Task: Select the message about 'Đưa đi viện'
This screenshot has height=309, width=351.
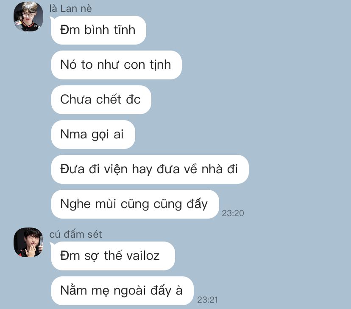Action: [150, 169]
